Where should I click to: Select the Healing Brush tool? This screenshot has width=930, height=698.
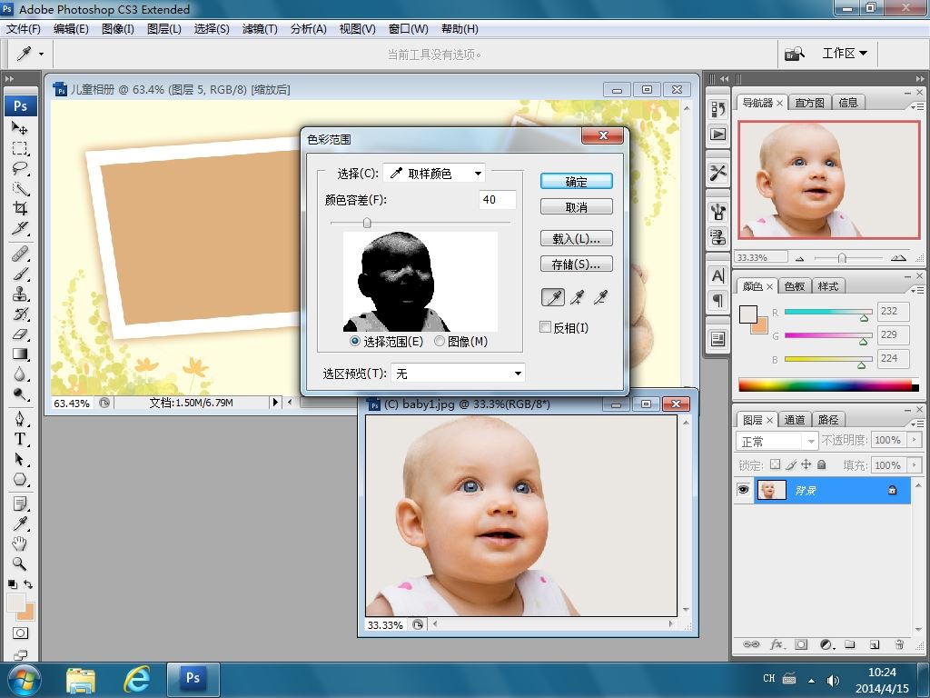20,254
